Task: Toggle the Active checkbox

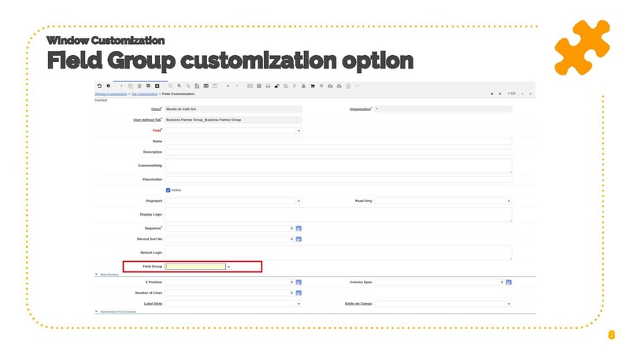Action: tap(168, 190)
